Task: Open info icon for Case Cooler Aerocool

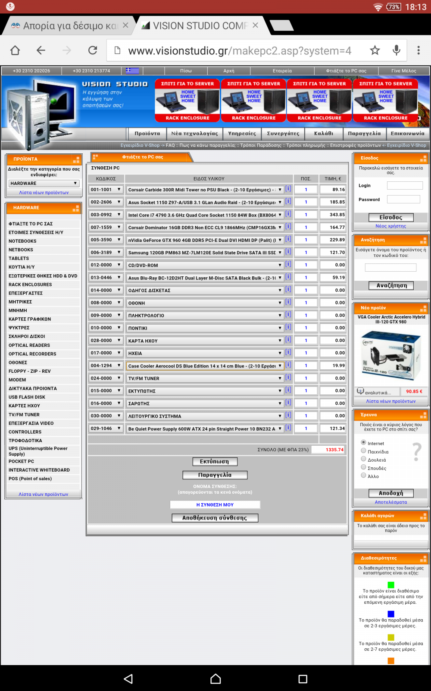Action: 288,365
